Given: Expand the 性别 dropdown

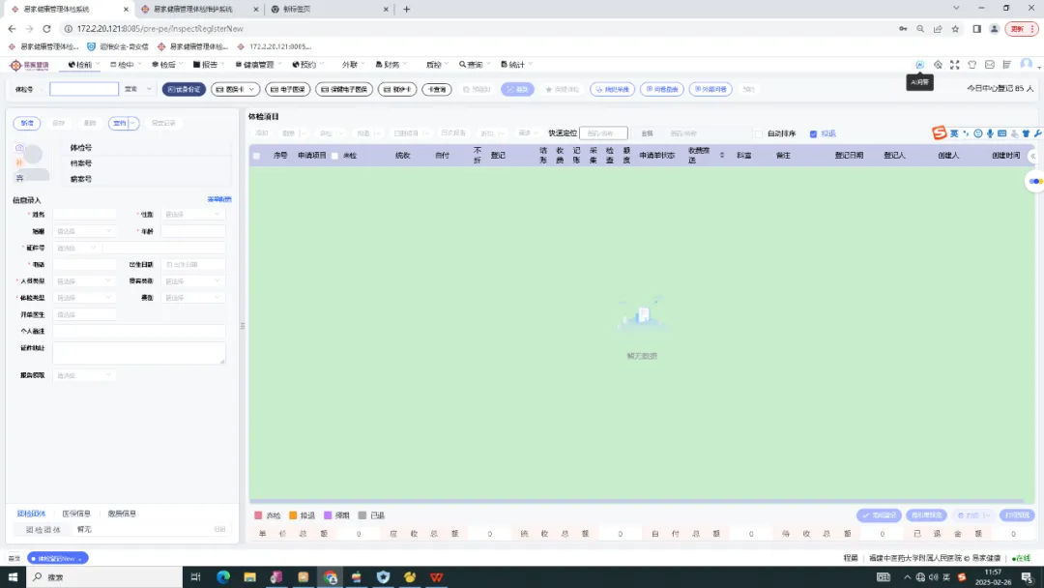Looking at the screenshot, I should (x=193, y=215).
